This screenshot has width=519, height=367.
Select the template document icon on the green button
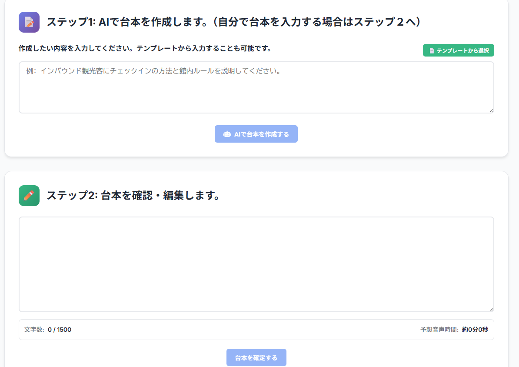432,50
